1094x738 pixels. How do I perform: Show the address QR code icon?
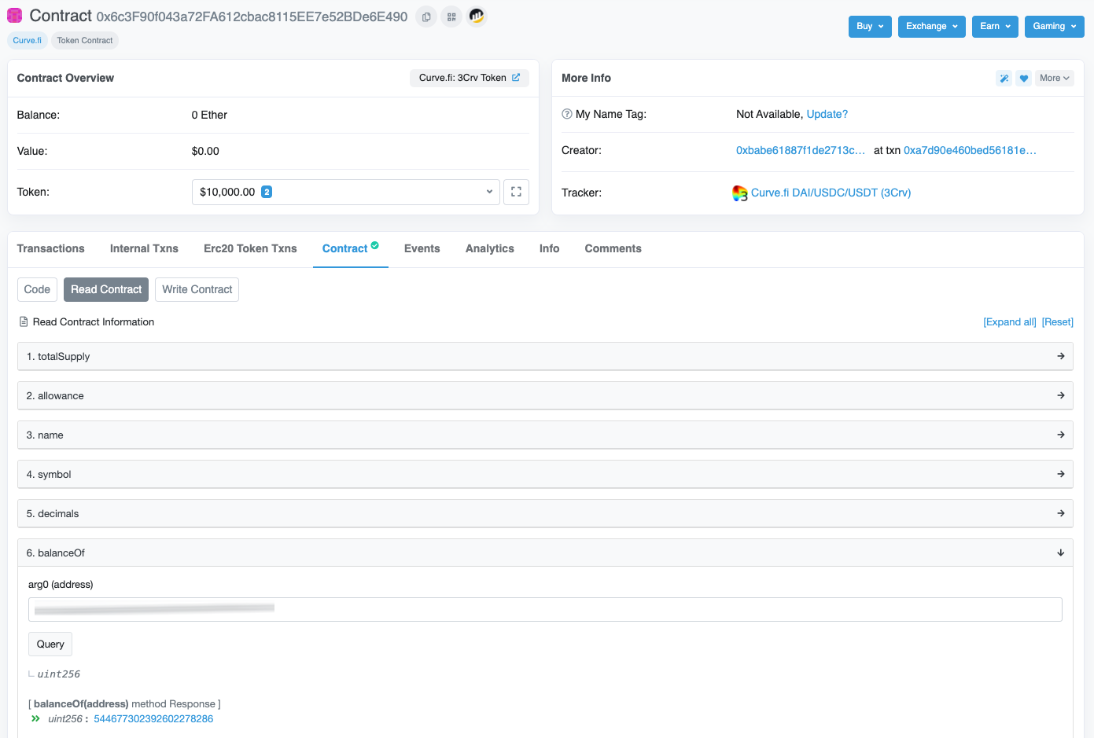pyautogui.click(x=451, y=17)
